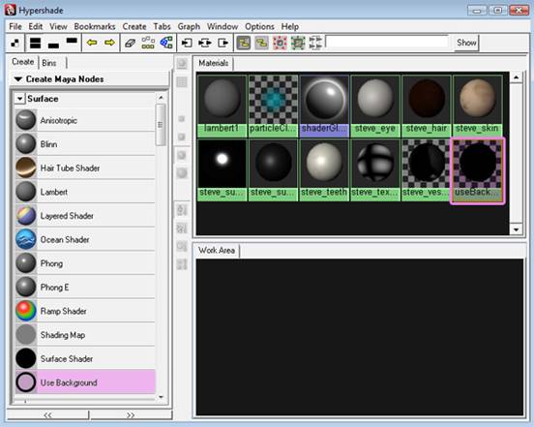534x427 pixels.
Task: Click the Show button
Action: tap(466, 43)
